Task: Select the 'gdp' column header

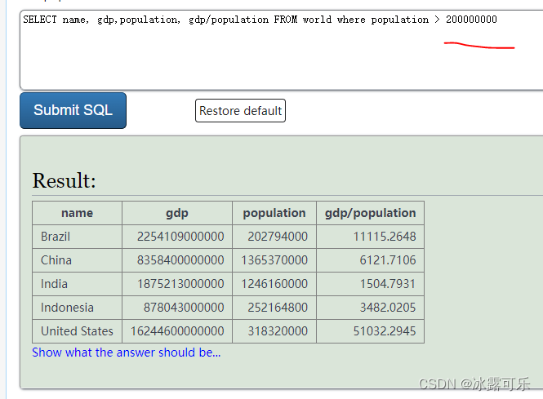Action: [177, 213]
